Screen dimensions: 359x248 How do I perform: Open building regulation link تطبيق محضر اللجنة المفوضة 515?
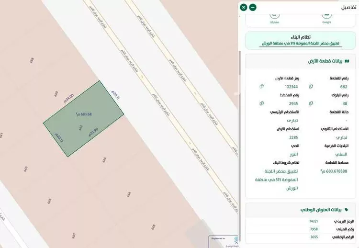[x=301, y=43]
